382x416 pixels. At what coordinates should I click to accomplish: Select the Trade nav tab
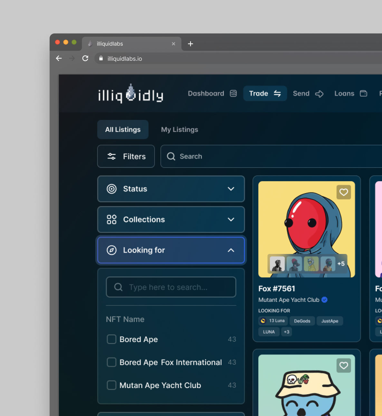pos(265,94)
